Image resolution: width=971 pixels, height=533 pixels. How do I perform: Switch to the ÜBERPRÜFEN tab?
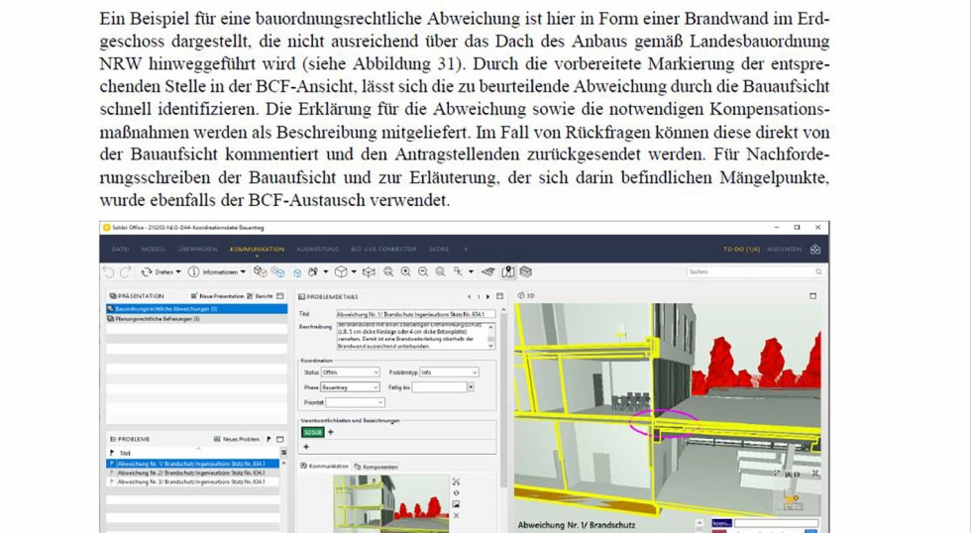196,250
